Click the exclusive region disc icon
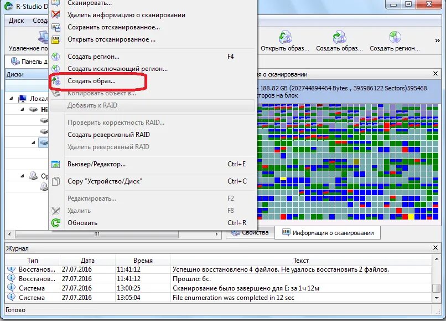The height and width of the screenshot is (321, 446). click(x=56, y=69)
